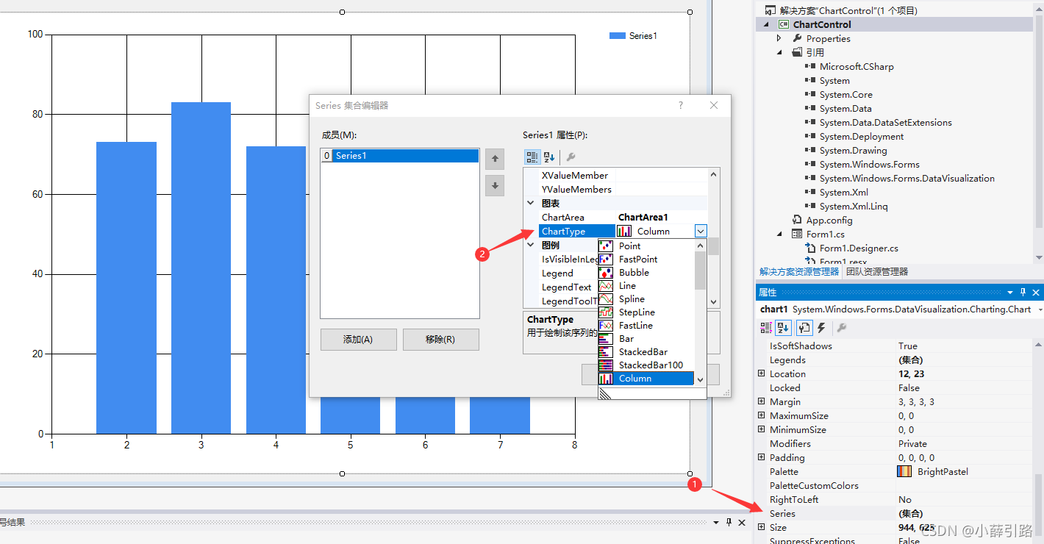Collapse Form1.cs tree node

pos(779,234)
